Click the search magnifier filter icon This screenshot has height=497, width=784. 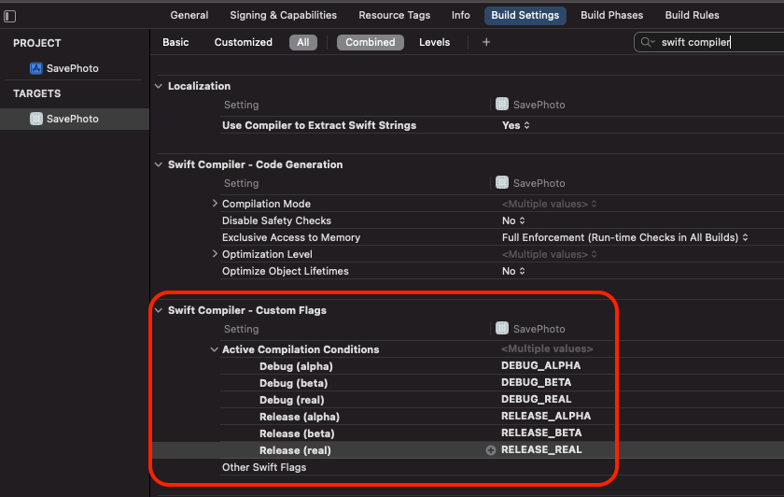[x=648, y=42]
